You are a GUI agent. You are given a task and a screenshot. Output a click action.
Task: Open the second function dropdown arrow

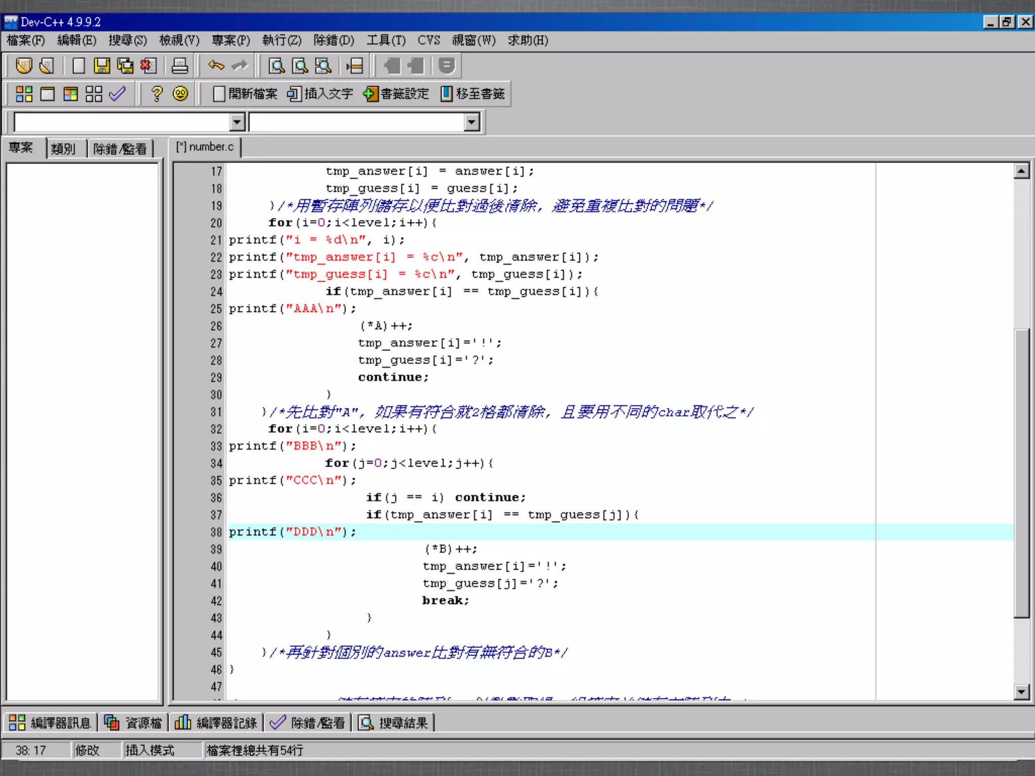coord(472,122)
